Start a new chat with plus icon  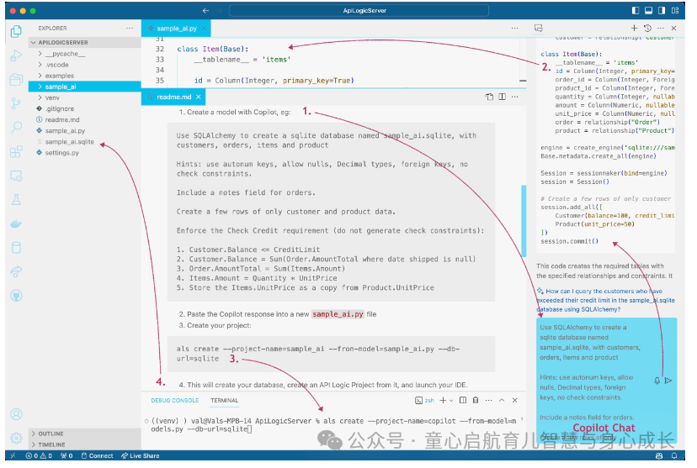635,28
